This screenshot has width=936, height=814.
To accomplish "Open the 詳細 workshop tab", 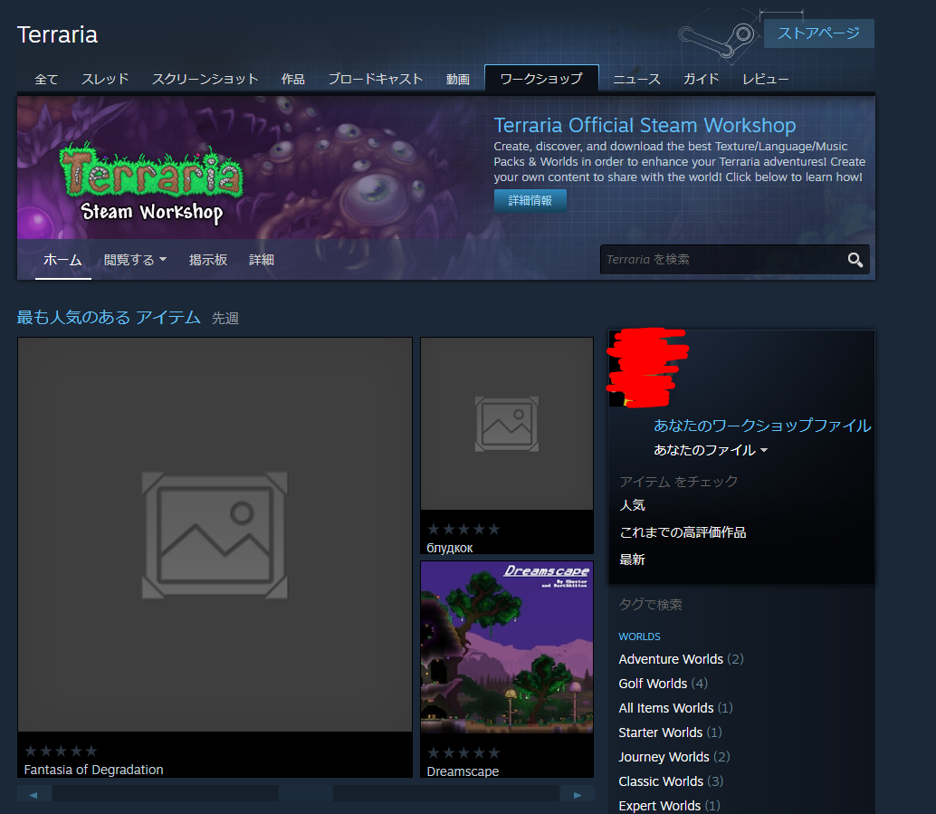I will (262, 260).
